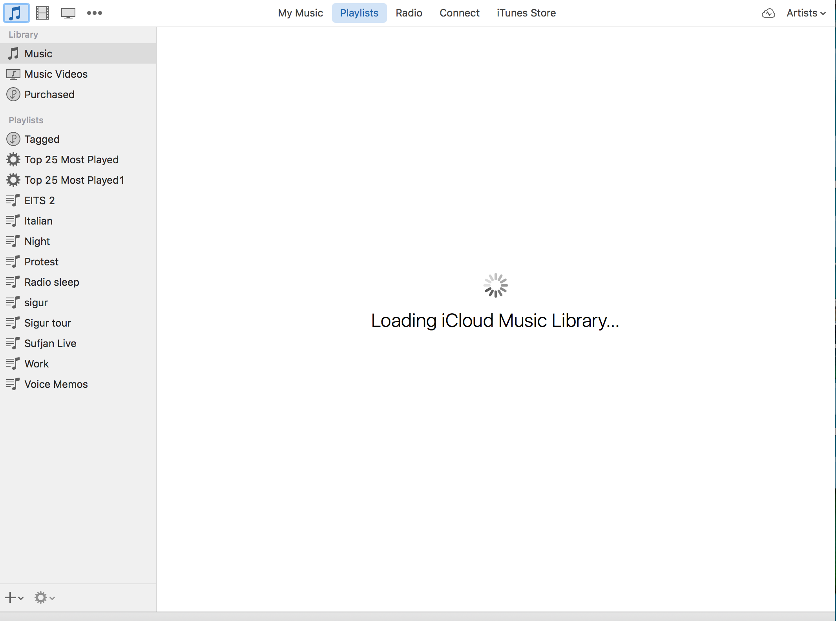Click the screen icon beside Music Videos
Image resolution: width=836 pixels, height=621 pixels.
[13, 74]
